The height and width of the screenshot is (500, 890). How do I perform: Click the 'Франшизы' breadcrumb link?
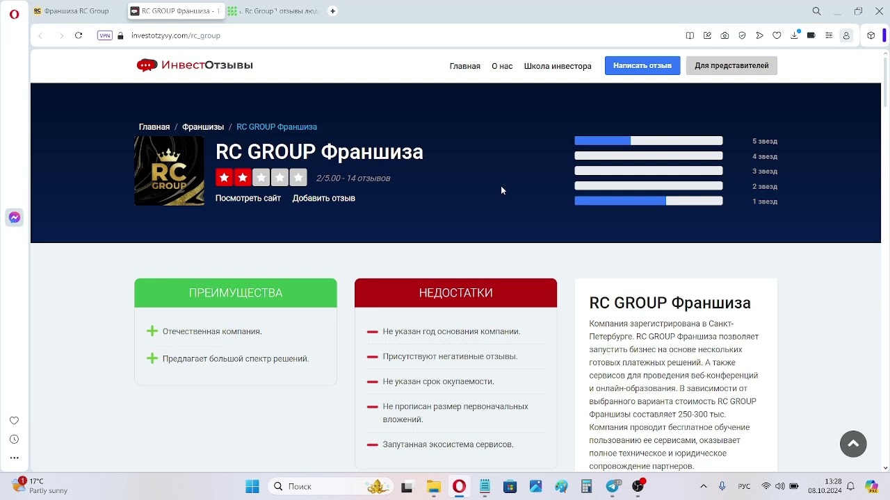[203, 127]
